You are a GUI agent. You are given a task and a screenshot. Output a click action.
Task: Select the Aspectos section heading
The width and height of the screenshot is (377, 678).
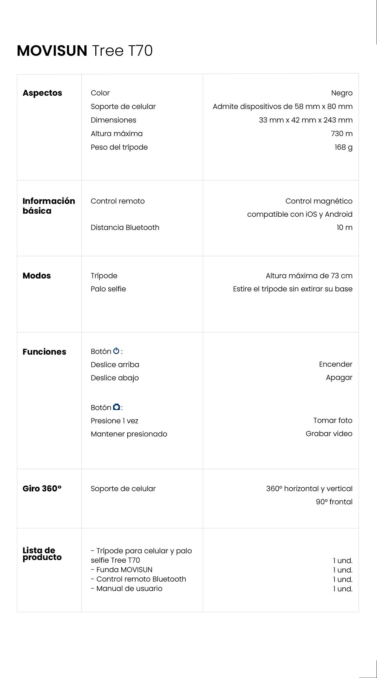point(42,93)
